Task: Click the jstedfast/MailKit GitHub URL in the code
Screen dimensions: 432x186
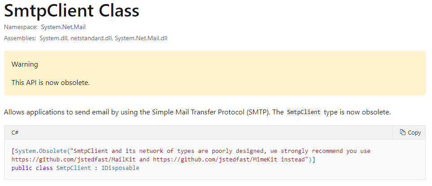Action: (75, 159)
